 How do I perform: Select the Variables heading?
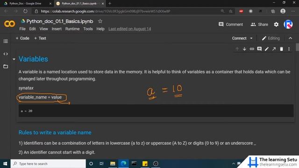point(33,59)
